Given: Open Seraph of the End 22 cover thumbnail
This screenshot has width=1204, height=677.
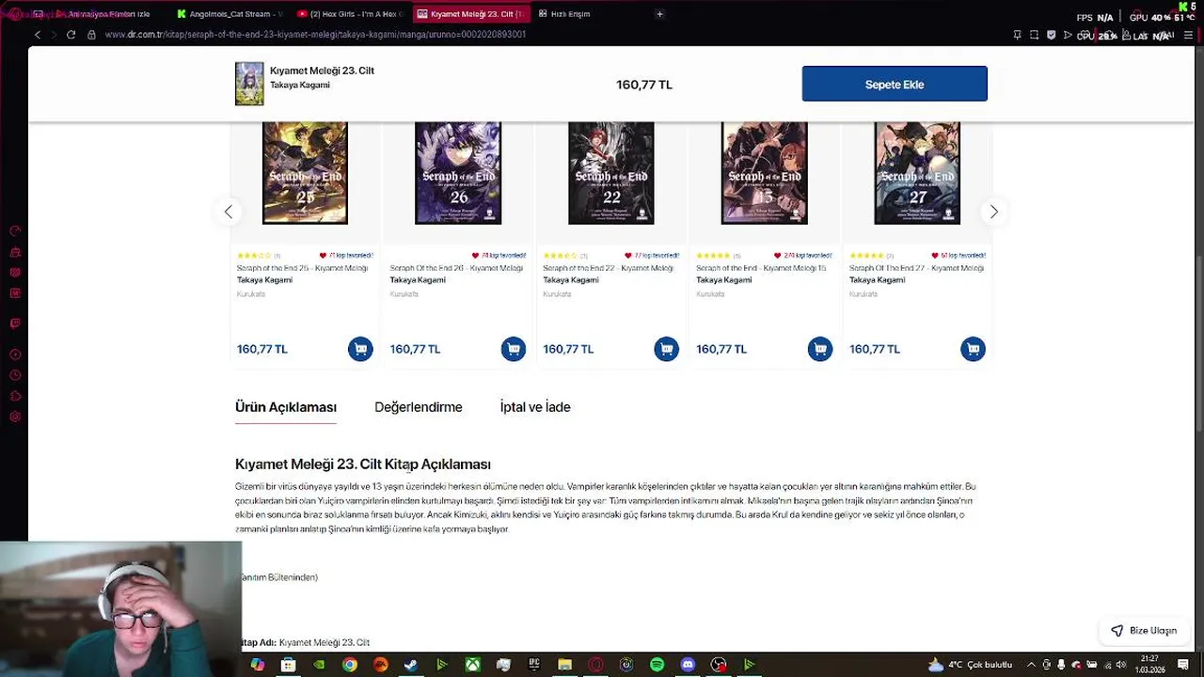Looking at the screenshot, I should pos(611,173).
